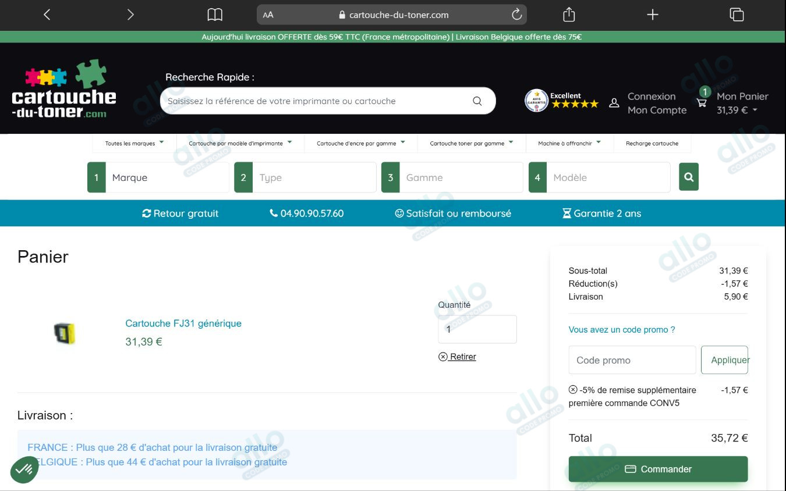Open the Recharge cartouche menu item

point(653,143)
